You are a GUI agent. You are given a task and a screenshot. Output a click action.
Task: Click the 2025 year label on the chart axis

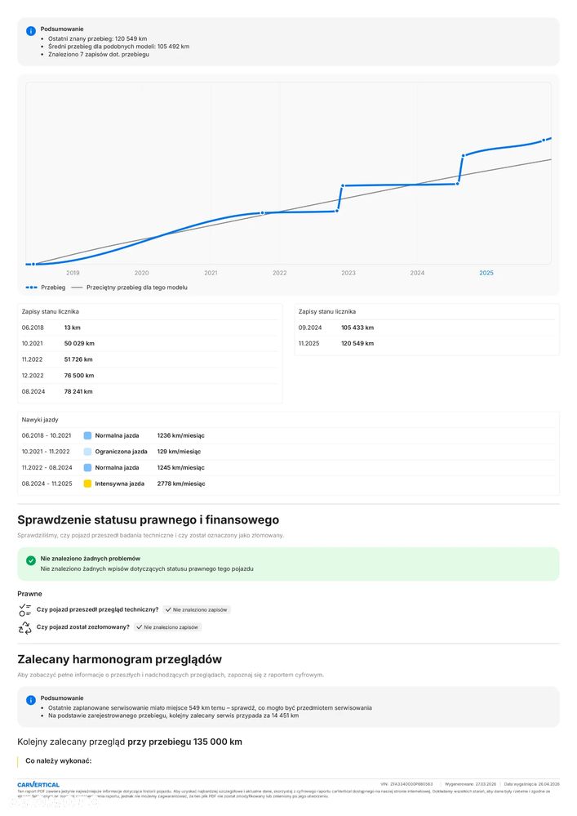click(486, 273)
